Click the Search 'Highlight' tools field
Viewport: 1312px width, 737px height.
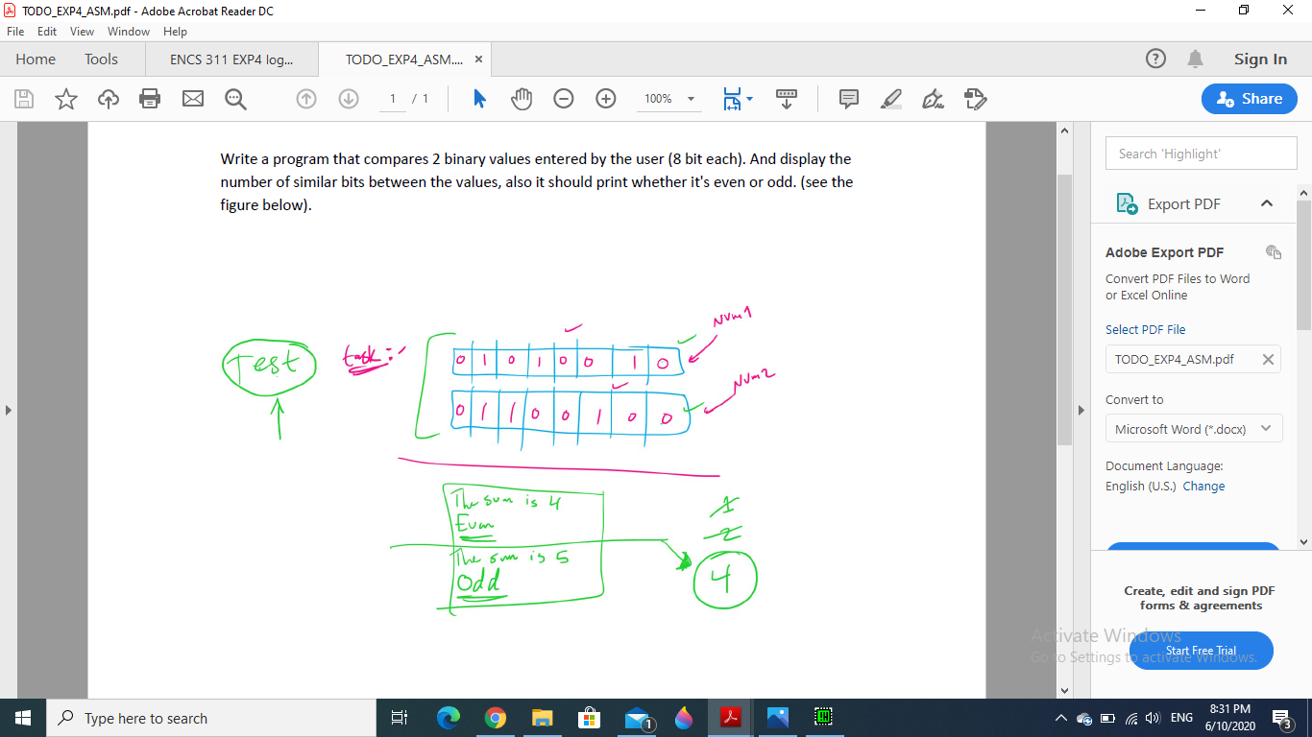point(1201,154)
